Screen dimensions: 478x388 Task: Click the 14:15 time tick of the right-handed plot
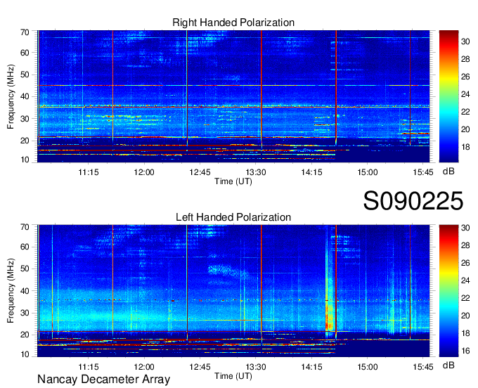tap(311, 172)
